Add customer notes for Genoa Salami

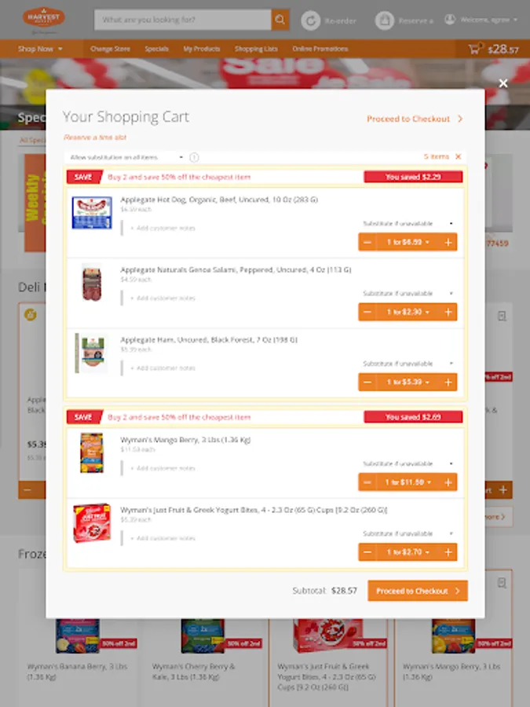163,298
